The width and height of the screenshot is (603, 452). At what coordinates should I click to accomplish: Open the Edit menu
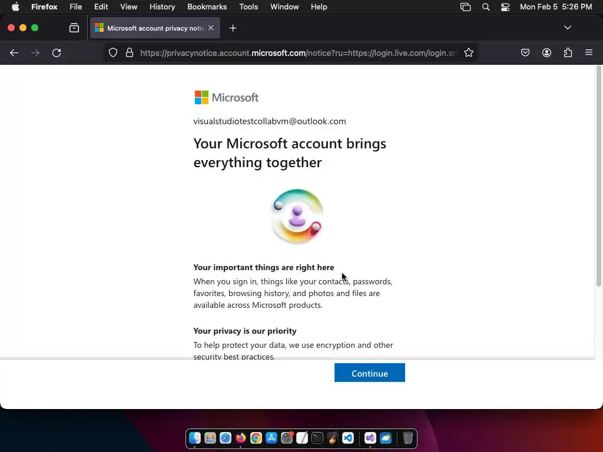tap(101, 6)
